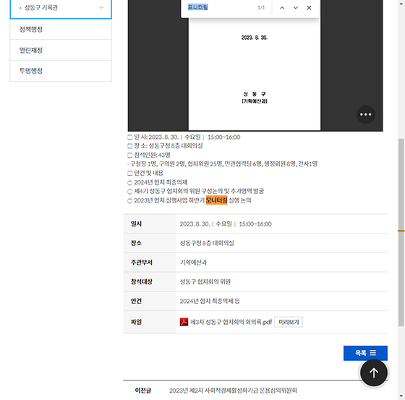Open previous post 사회적경제활성화기금 운용심의위원회
Screen dimensions: 405x400
(233, 391)
